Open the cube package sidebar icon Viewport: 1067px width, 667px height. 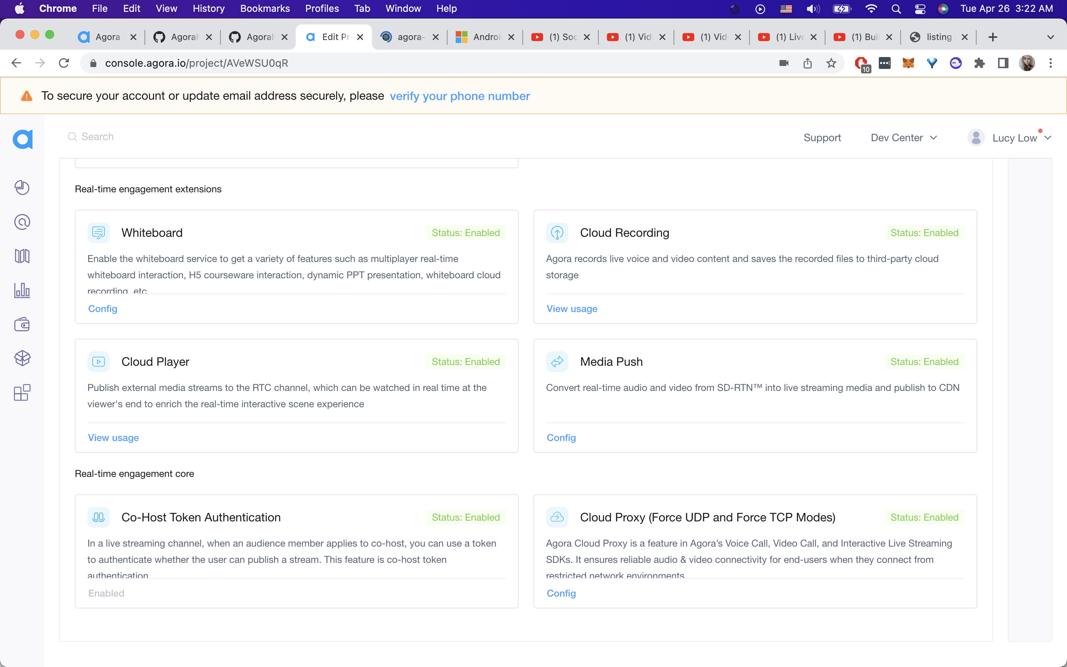(x=22, y=358)
